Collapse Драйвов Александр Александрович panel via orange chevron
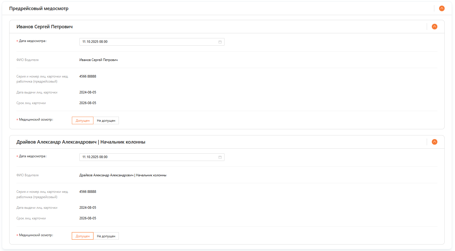Viewport: 455px width, 251px height. (x=434, y=142)
